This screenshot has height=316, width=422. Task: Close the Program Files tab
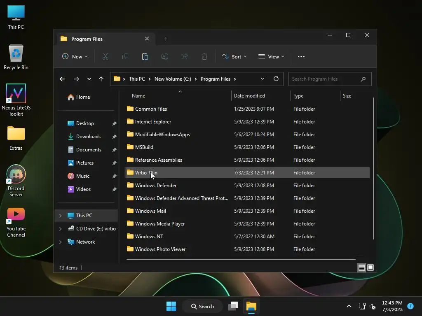pos(147,39)
